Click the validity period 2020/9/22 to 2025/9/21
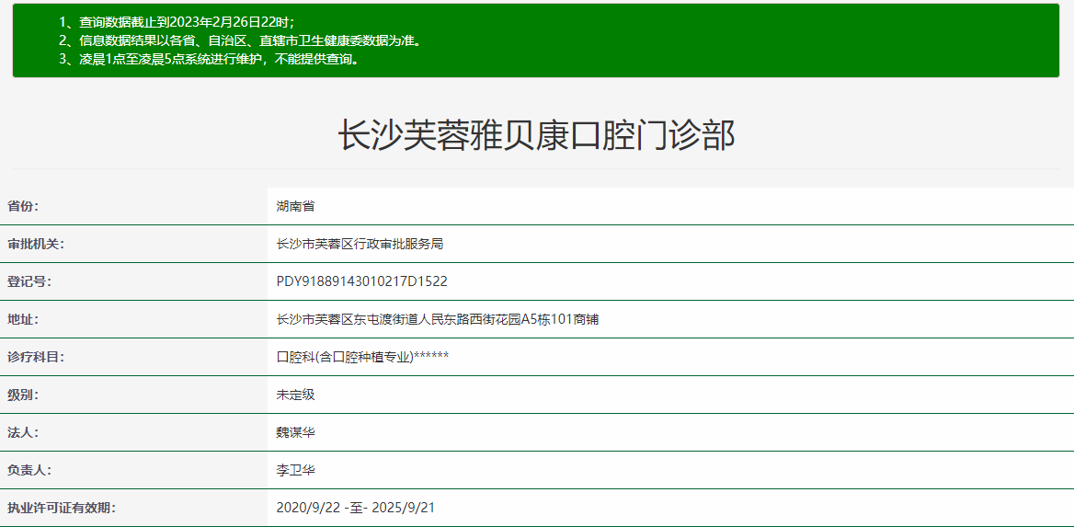 [356, 508]
